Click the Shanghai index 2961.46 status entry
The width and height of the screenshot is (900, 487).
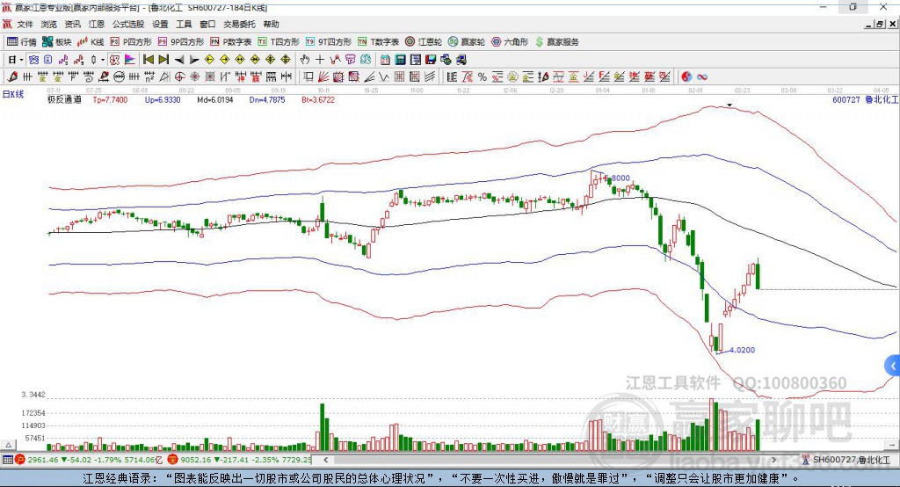(x=90, y=460)
